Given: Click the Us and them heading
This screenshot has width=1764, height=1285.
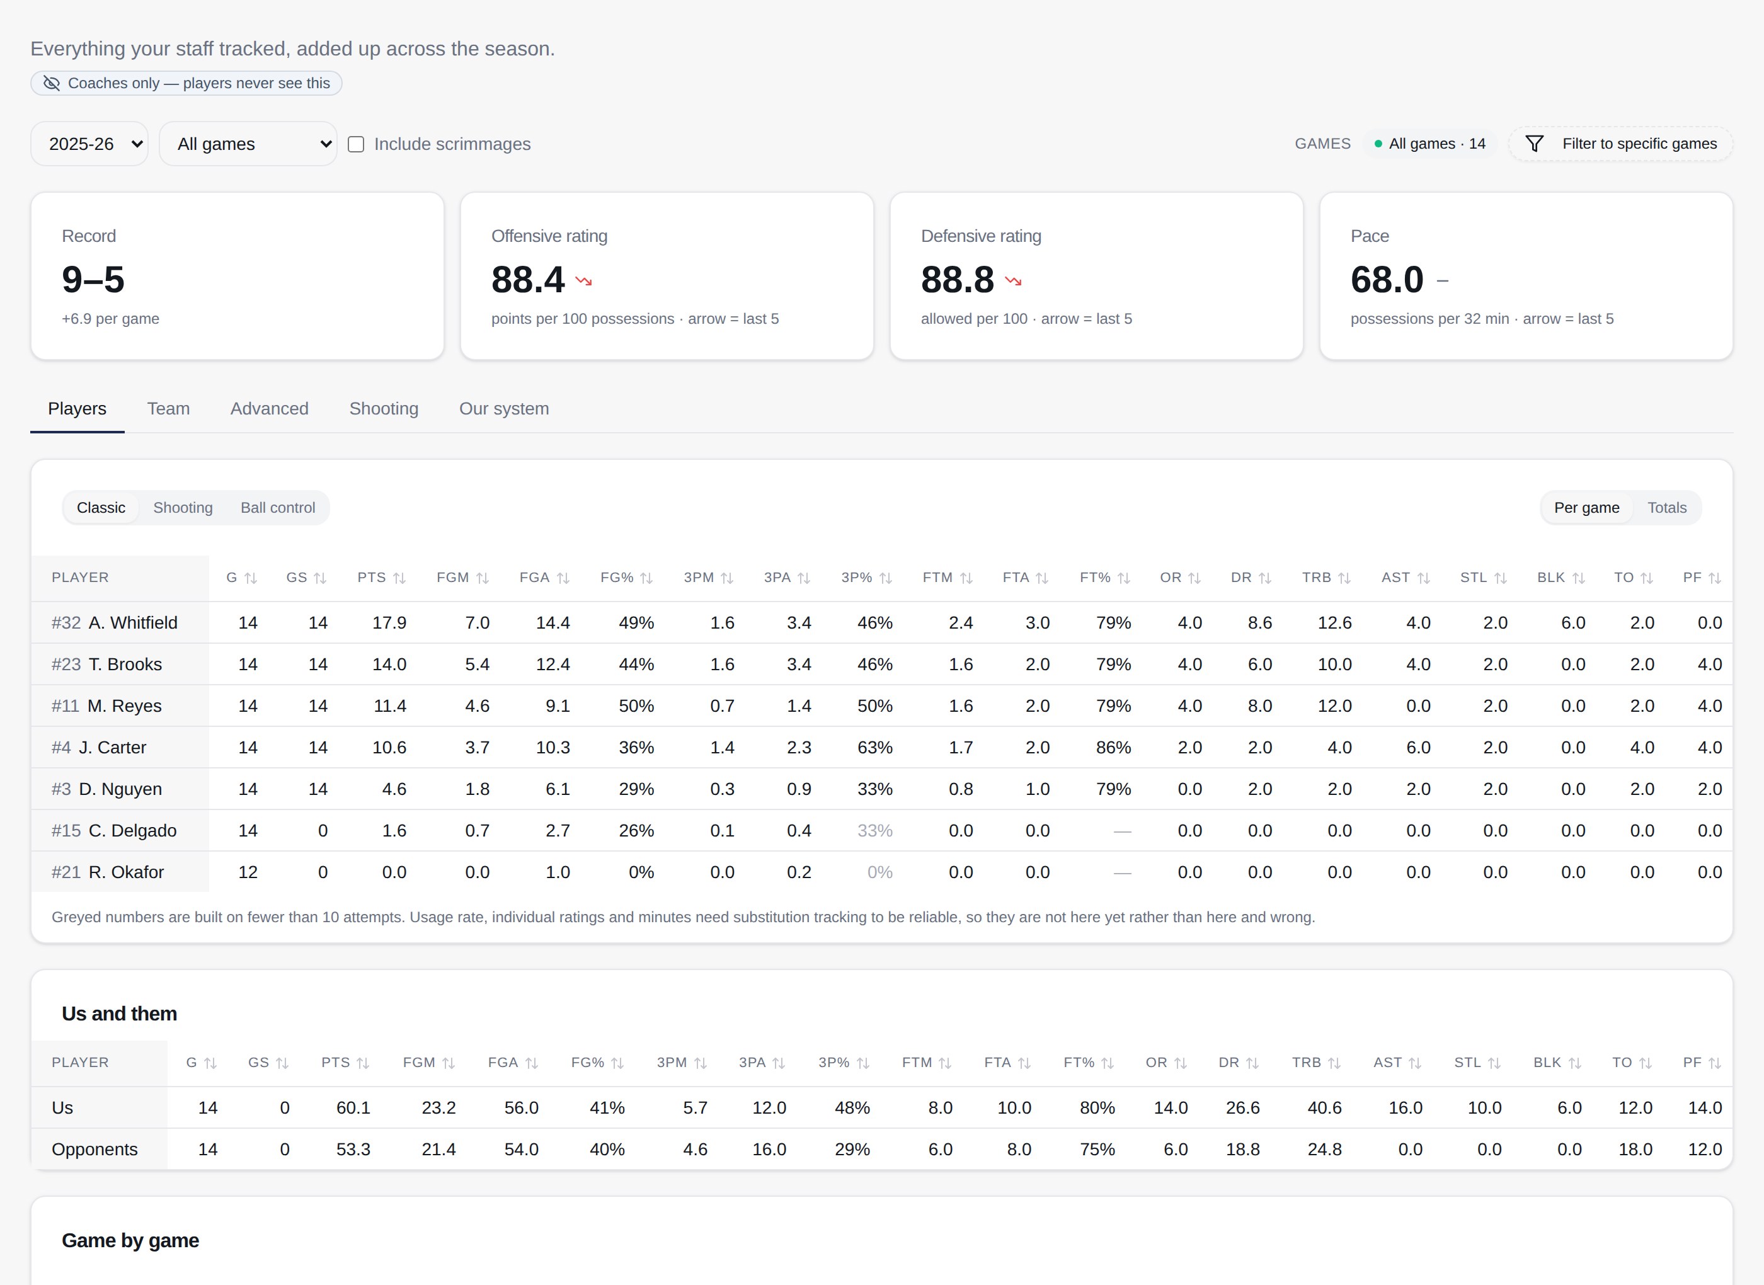Looking at the screenshot, I should [120, 1014].
